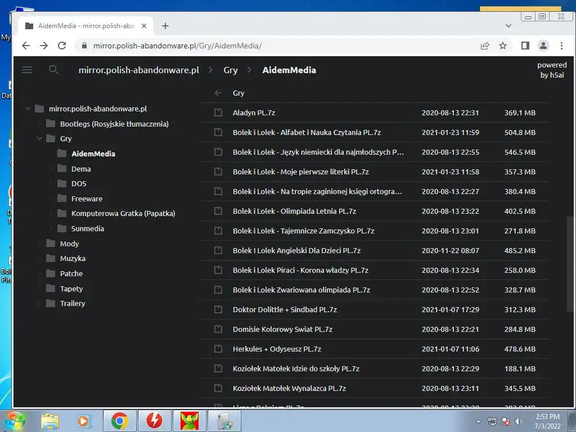Close the AidemMedia browser tab
This screenshot has height=432, width=576.
[x=144, y=26]
